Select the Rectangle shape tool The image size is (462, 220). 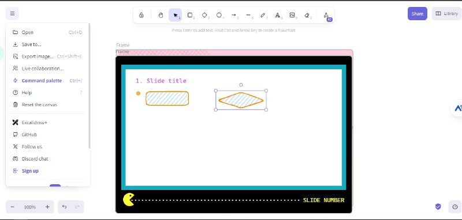pos(190,15)
